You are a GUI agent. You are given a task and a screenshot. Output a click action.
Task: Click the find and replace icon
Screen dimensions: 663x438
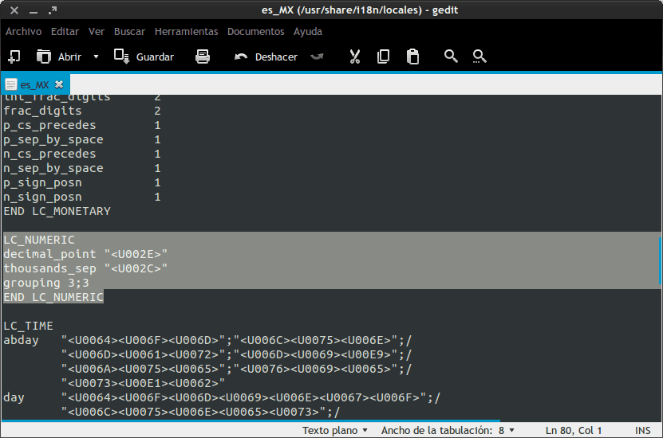pyautogui.click(x=479, y=57)
